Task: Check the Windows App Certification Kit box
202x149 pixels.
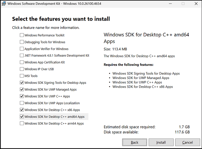Action: 22,62
